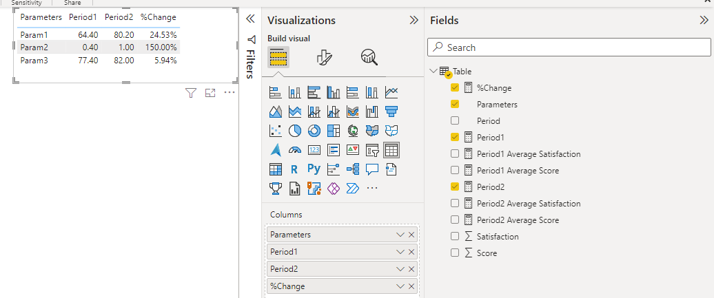Select the Matrix visual
The width and height of the screenshot is (714, 298).
276,169
